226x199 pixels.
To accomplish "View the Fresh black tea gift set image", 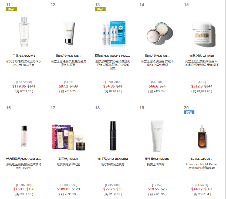I will pos(69,137).
